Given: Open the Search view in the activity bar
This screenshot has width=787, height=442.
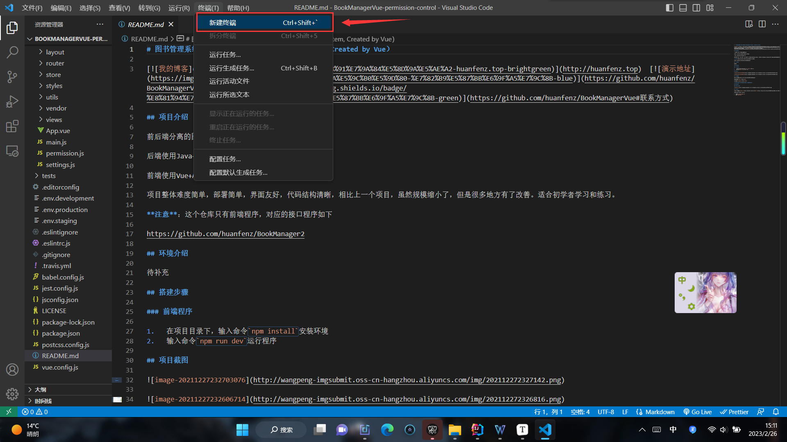Looking at the screenshot, I should pos(12,52).
